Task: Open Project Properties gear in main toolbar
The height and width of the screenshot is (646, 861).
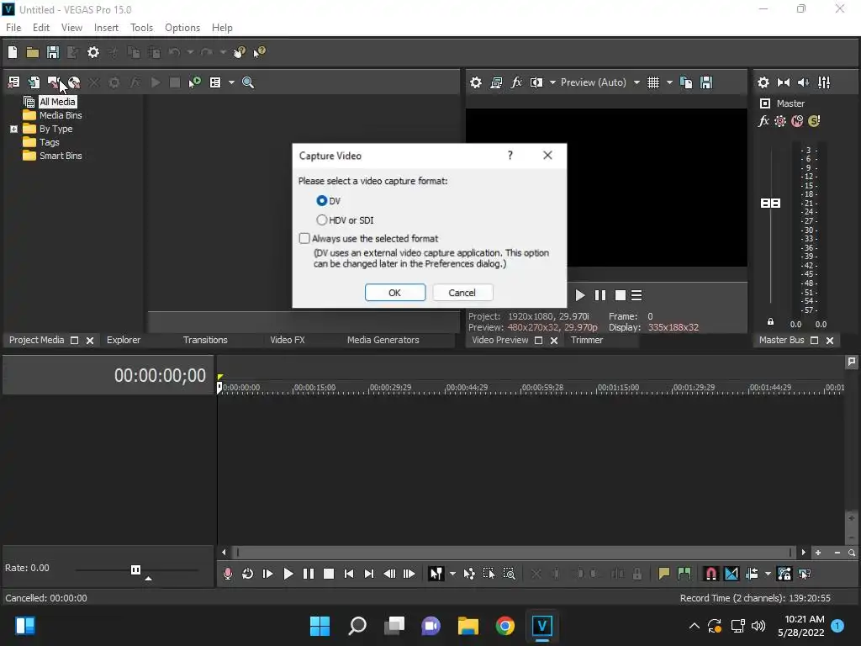Action: point(93,52)
